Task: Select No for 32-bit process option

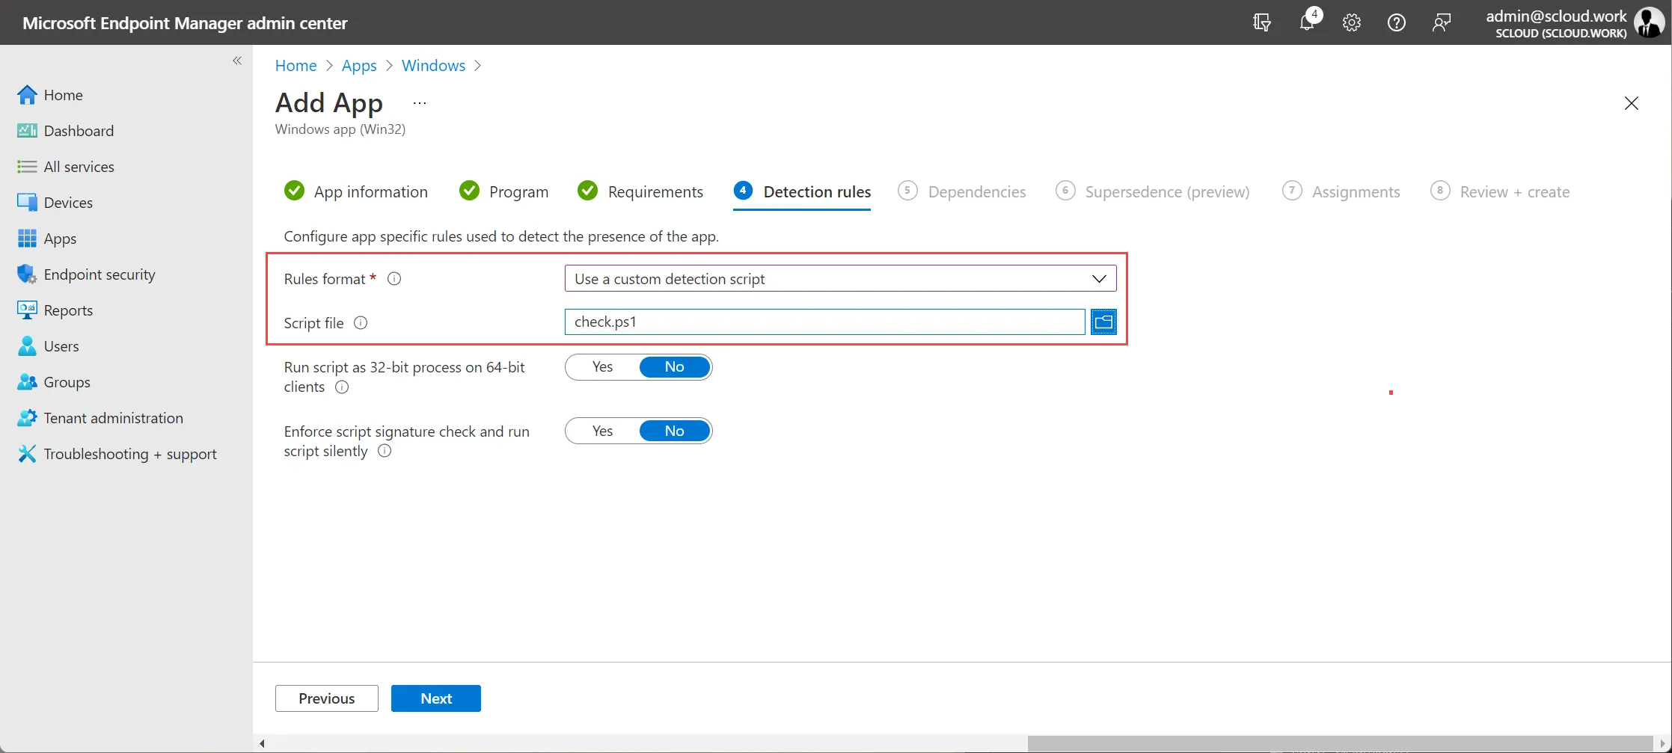Action: coord(674,367)
